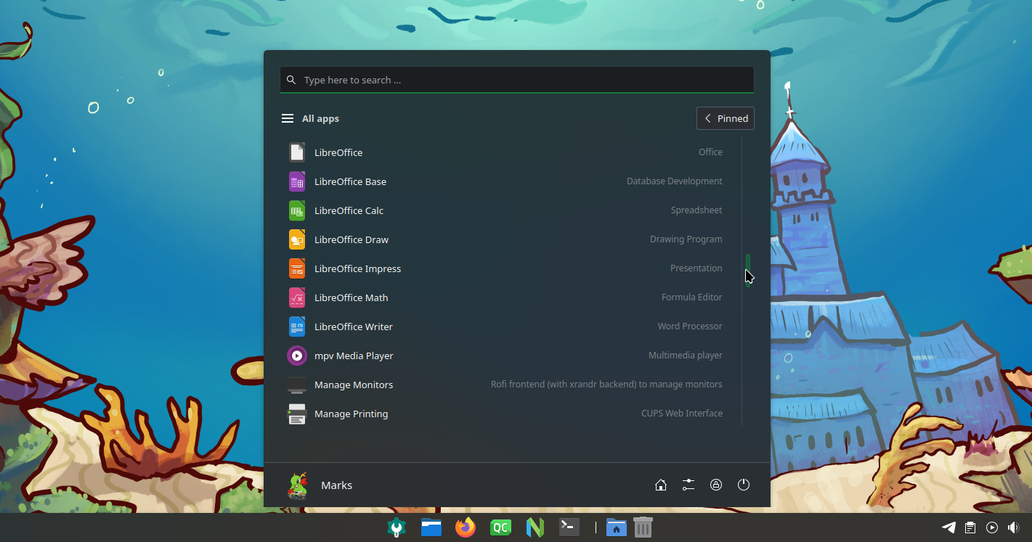This screenshot has height=542, width=1032.
Task: Click the Rofi frontend description text
Action: 606,385
